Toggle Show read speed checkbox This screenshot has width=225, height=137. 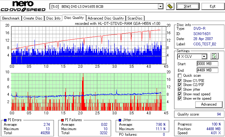tap(180, 94)
